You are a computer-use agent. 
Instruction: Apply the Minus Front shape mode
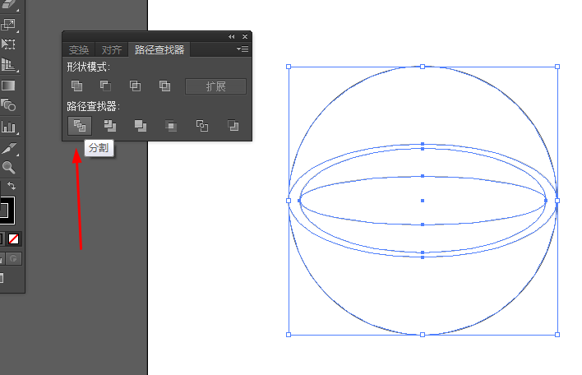105,86
